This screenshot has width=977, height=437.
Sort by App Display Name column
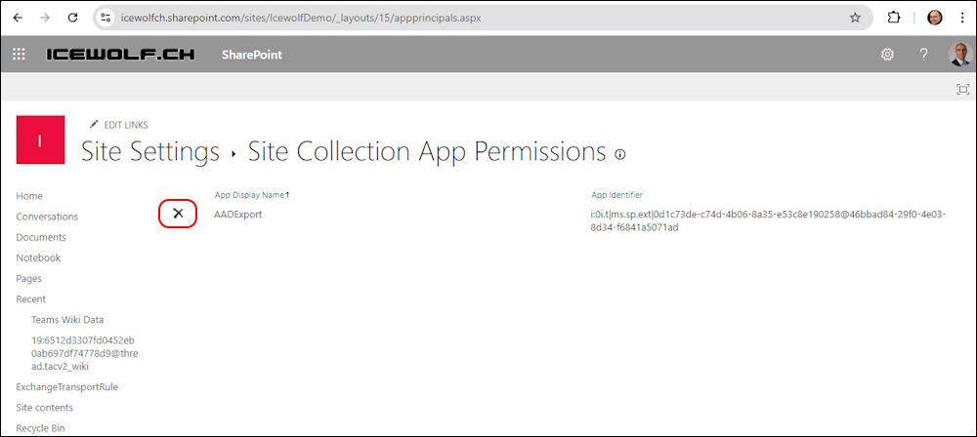(252, 195)
